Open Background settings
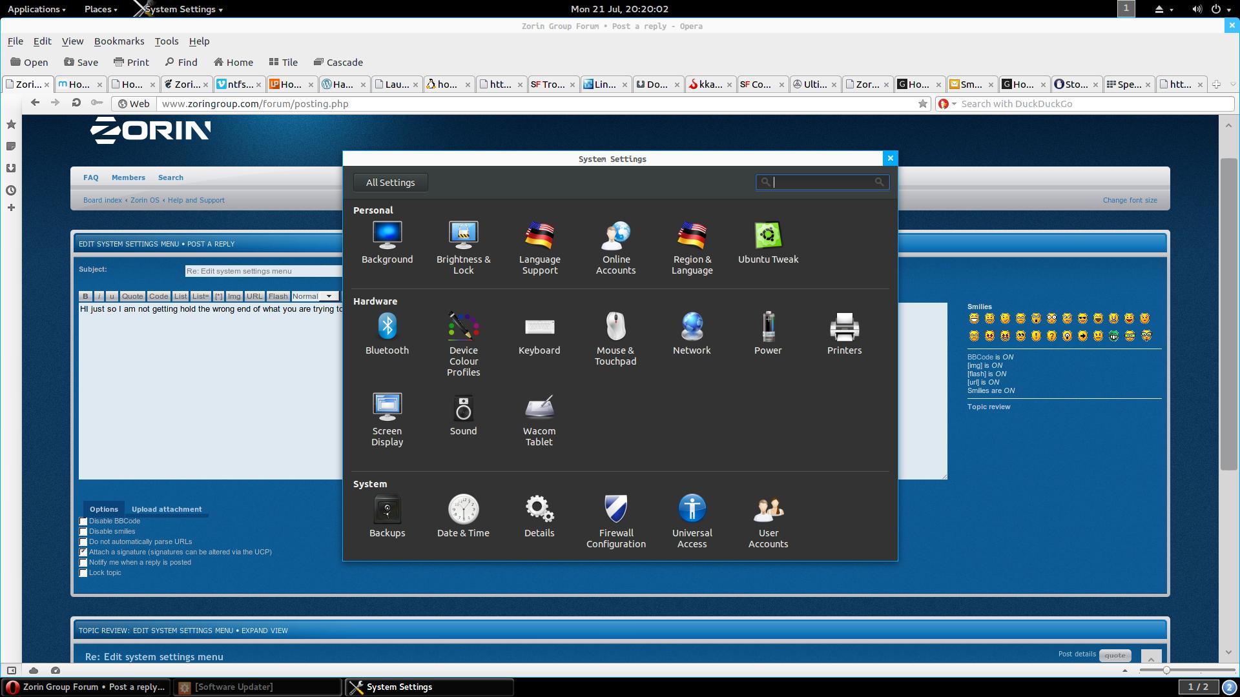 pos(387,243)
